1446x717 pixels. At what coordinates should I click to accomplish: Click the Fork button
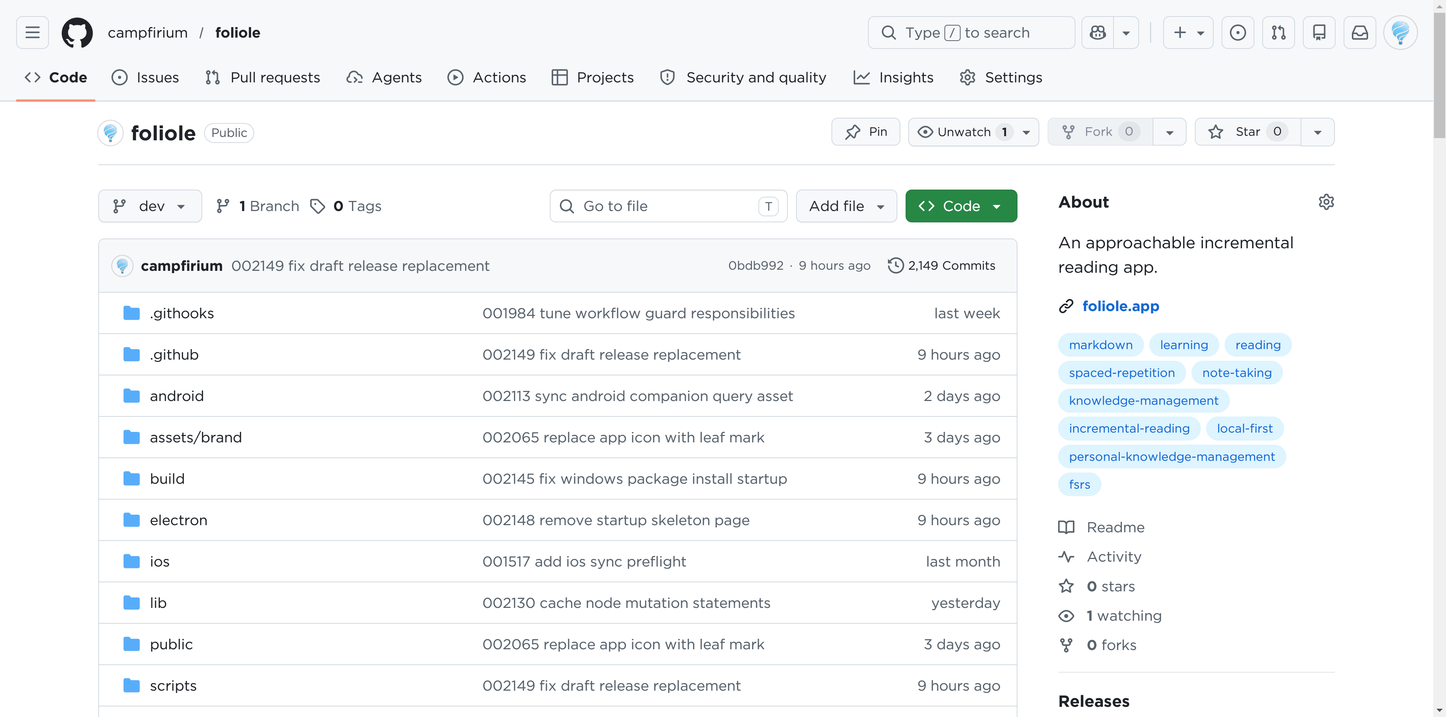(1100, 132)
